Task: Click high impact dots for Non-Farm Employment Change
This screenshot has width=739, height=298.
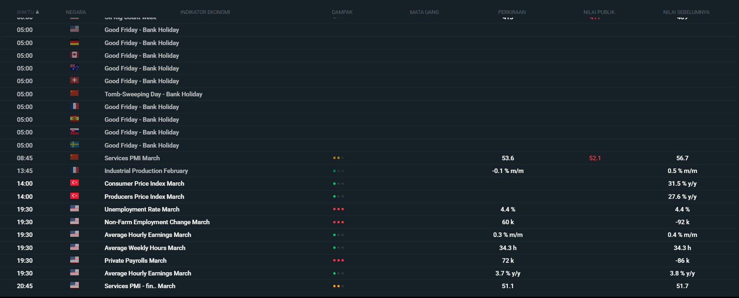Action: [338, 222]
